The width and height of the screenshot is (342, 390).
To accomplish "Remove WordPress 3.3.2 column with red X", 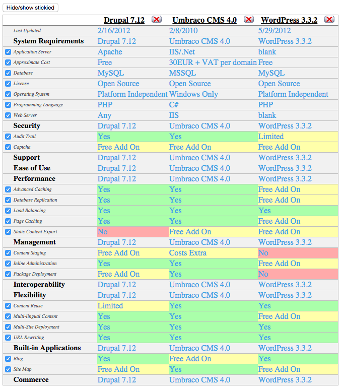I will pyautogui.click(x=329, y=20).
